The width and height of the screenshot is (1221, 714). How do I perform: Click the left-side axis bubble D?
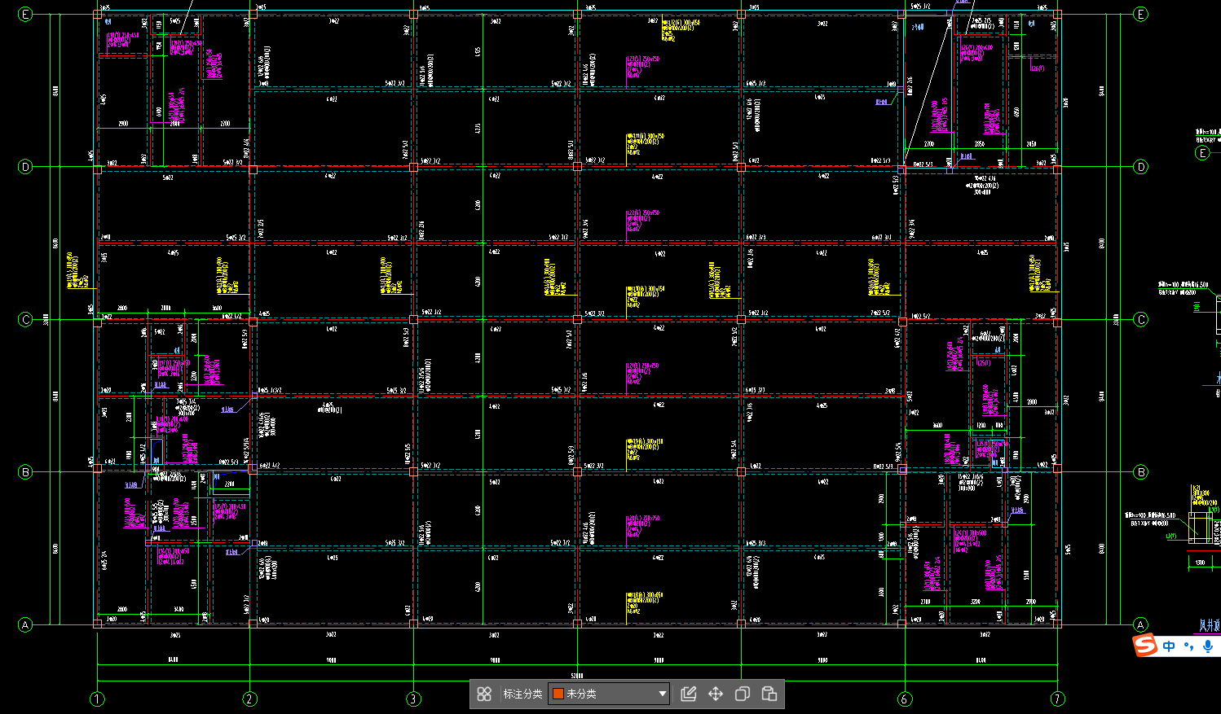click(x=25, y=167)
